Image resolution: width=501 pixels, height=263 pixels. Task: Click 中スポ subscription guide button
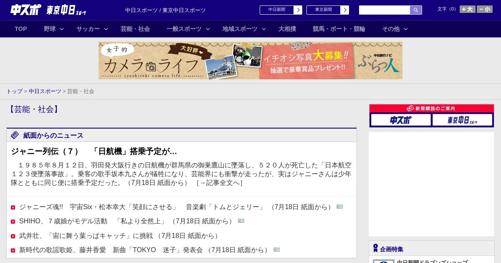click(x=401, y=120)
